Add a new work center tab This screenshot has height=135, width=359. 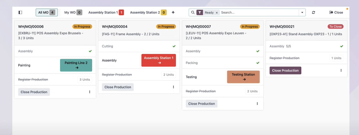point(173,12)
